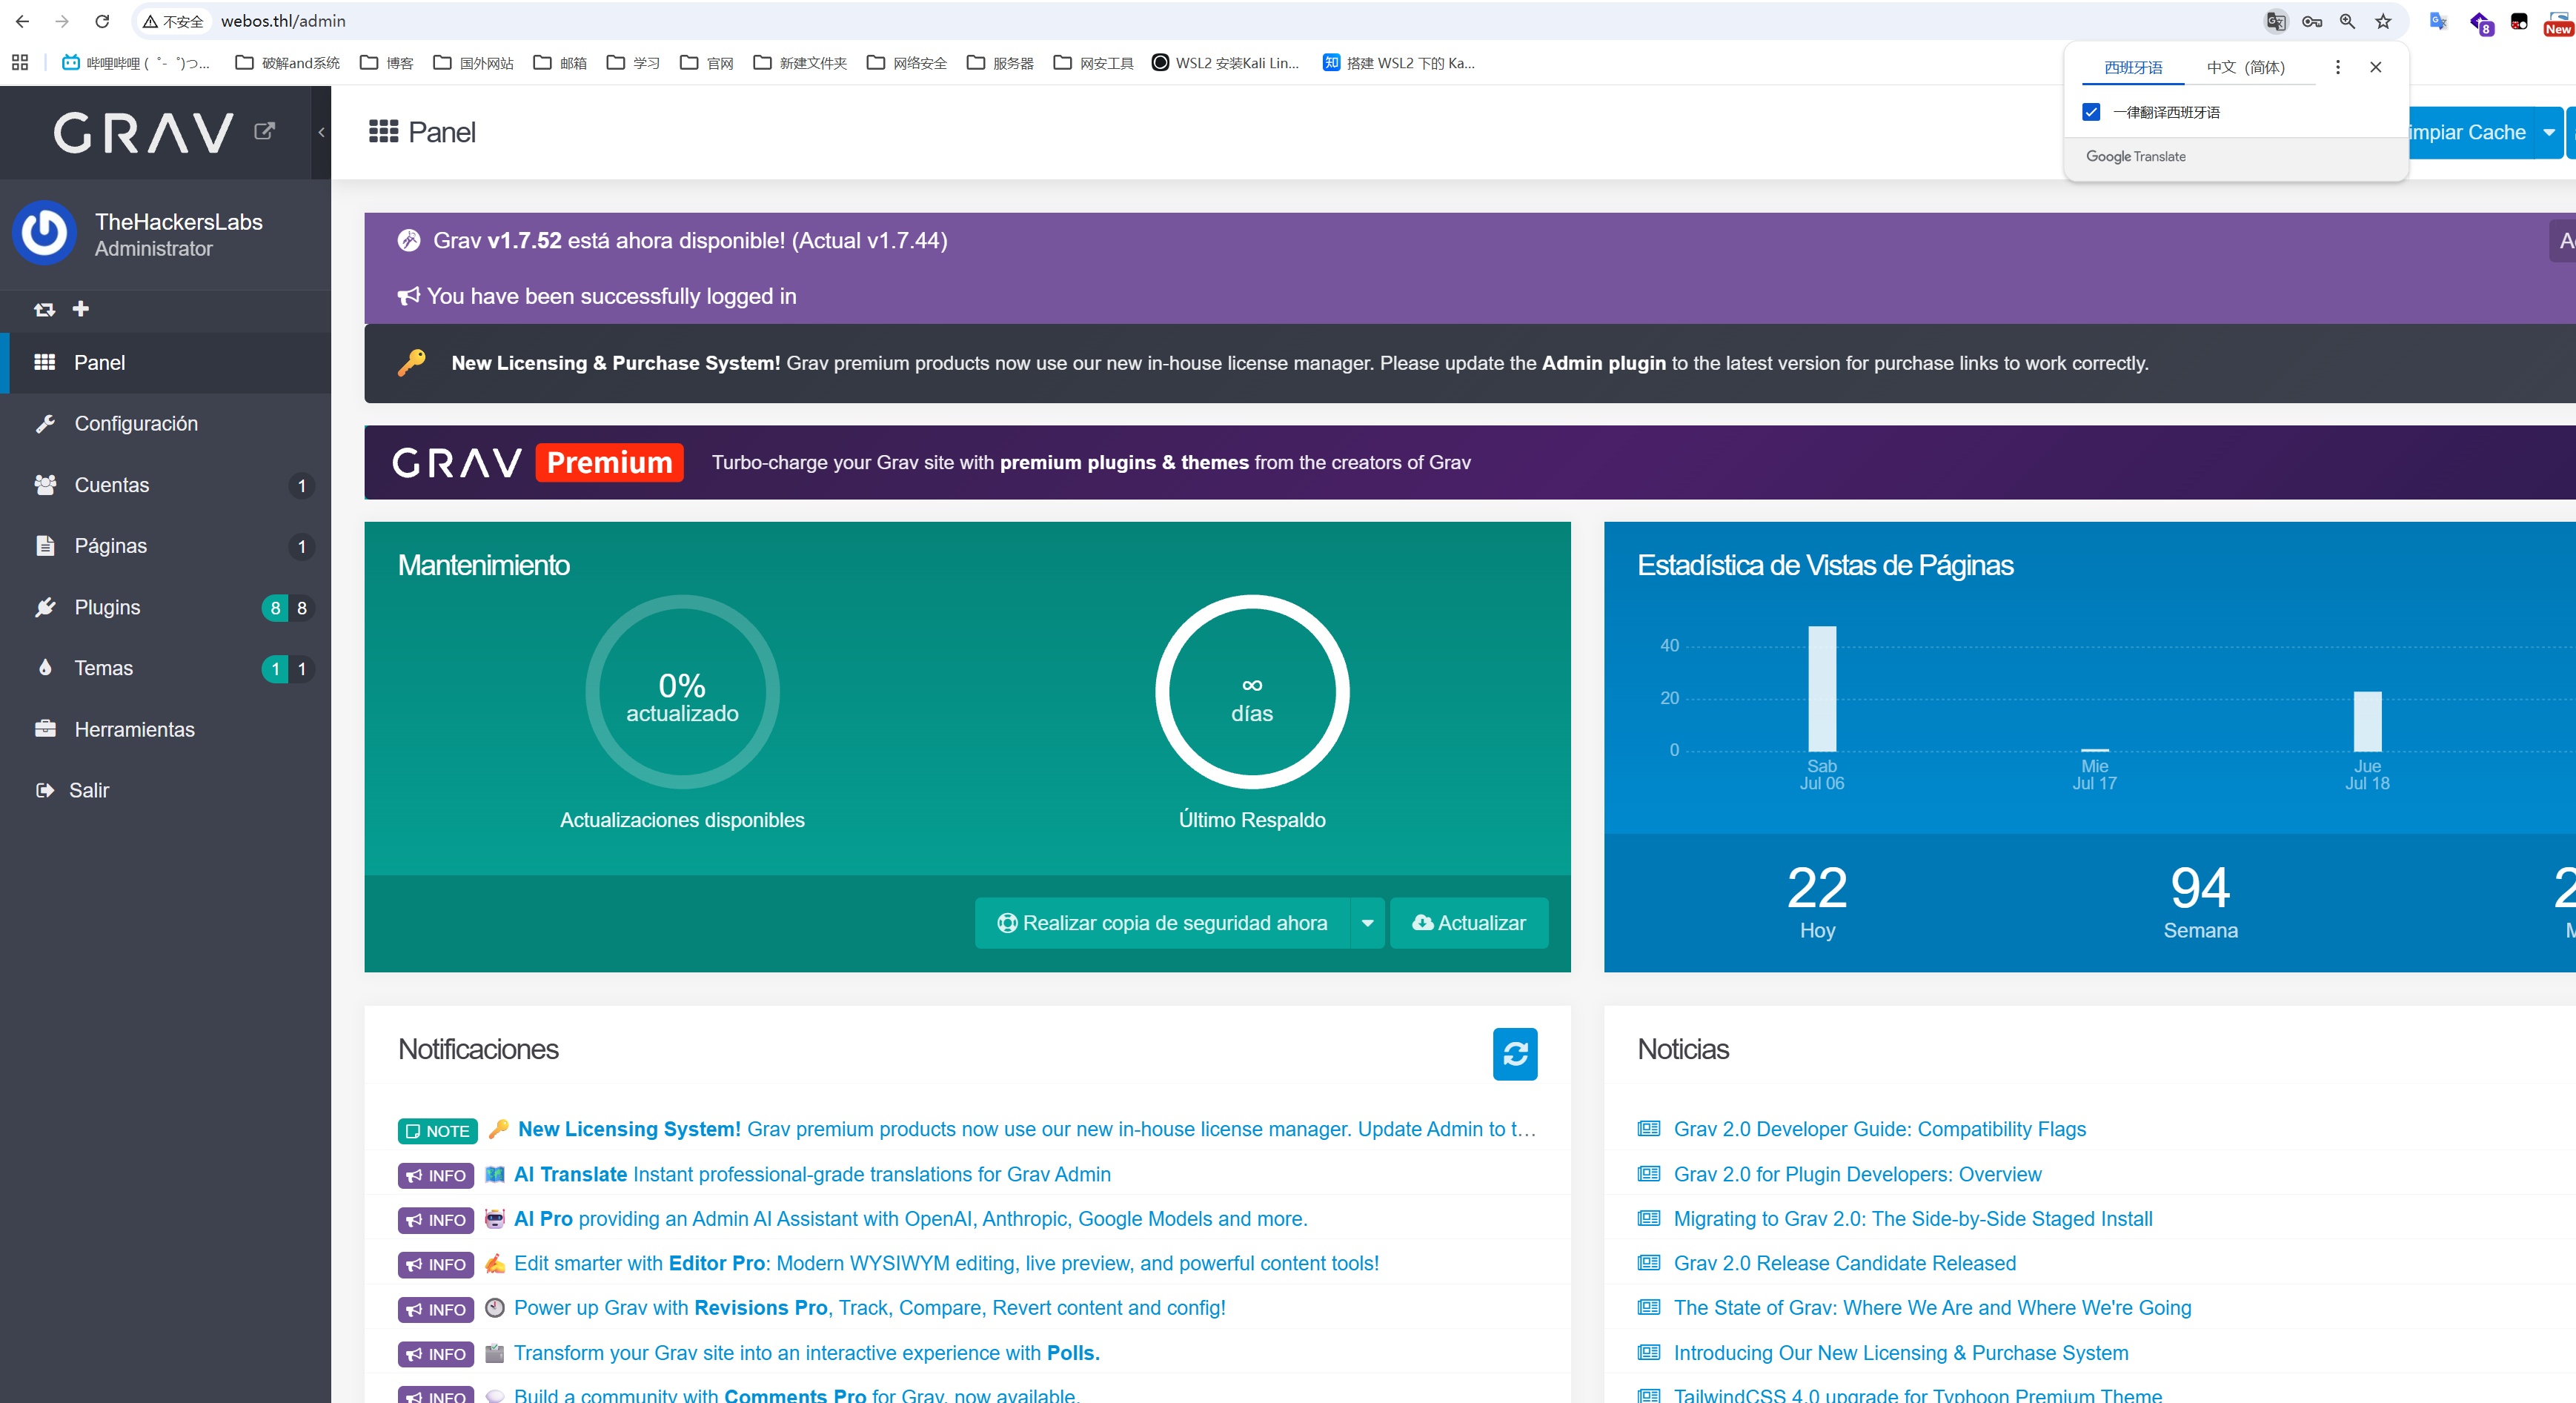The width and height of the screenshot is (2576, 1403).
Task: Click Salir to log out
Action: 166,790
